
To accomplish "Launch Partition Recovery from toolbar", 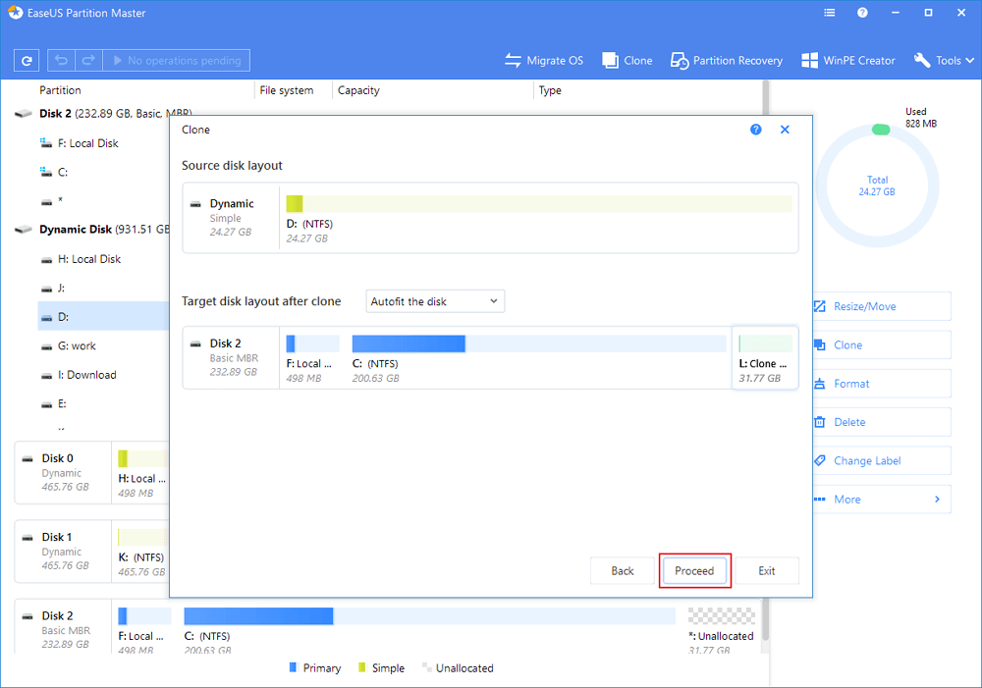I will (x=727, y=61).
